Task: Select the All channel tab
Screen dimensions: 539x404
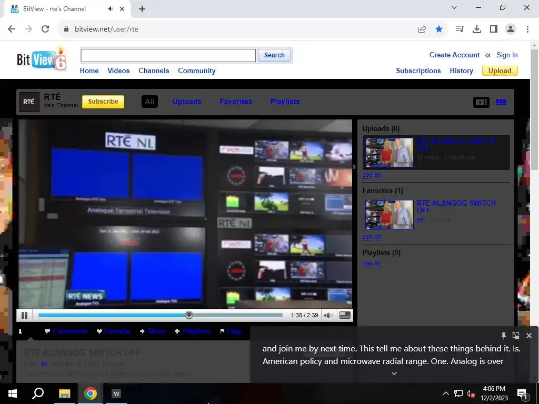Action: [149, 102]
